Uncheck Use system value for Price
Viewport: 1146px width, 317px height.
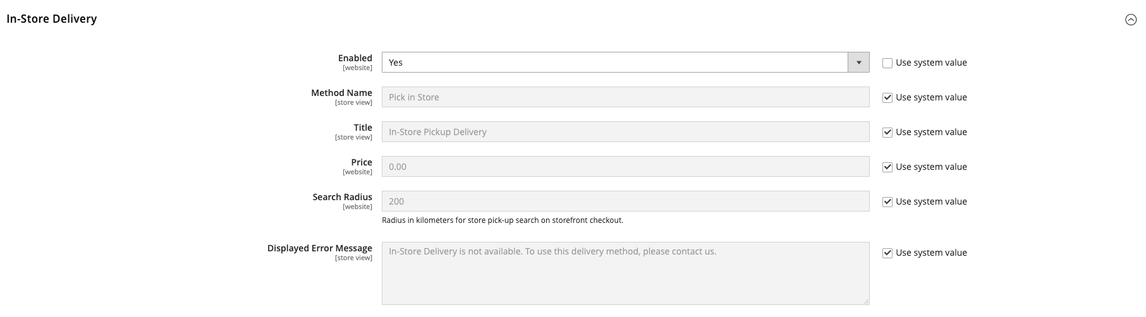(887, 167)
